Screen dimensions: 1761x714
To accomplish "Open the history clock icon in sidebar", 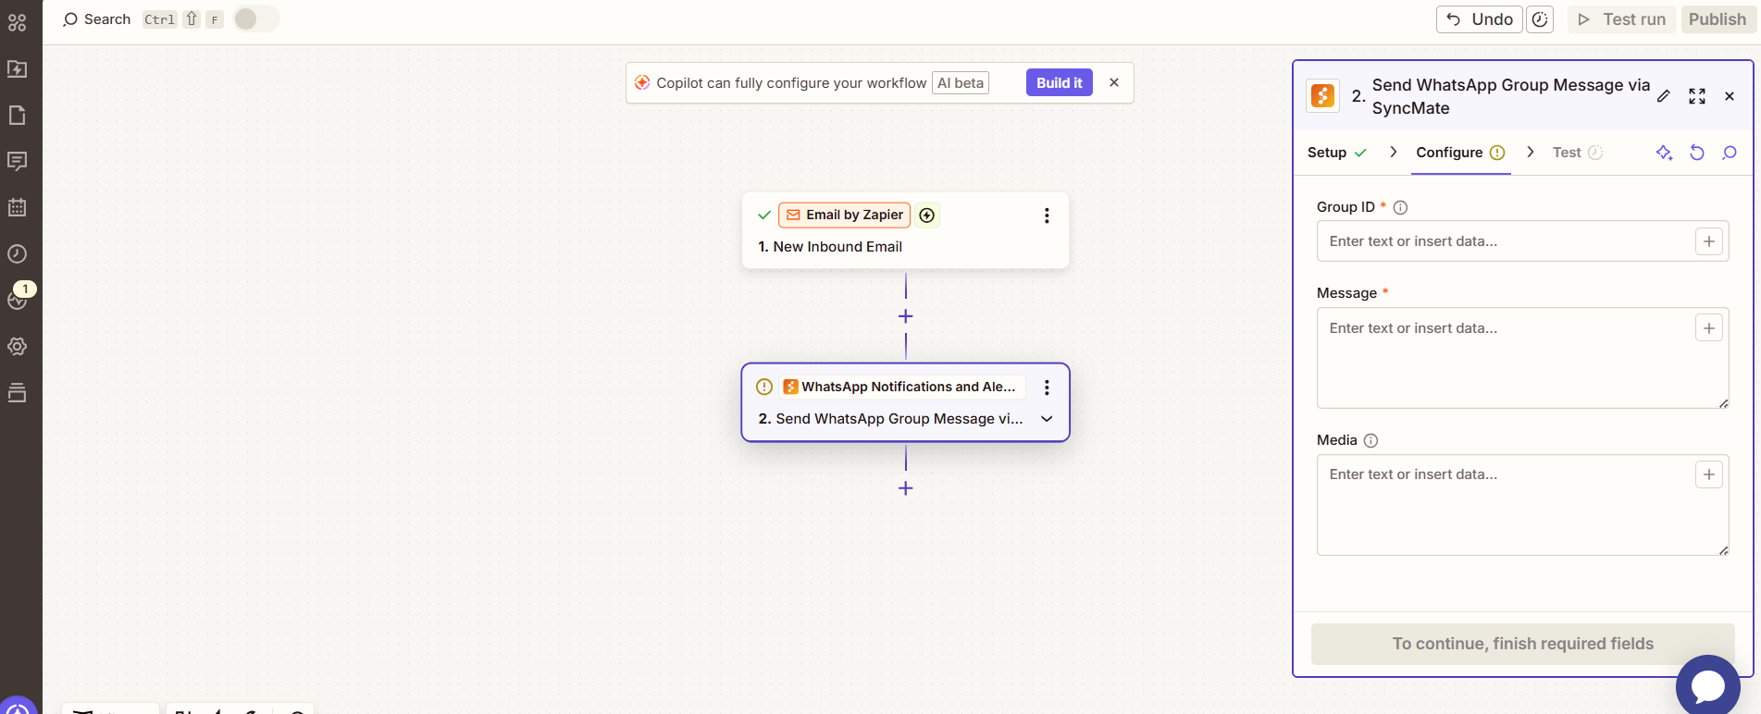I will (x=18, y=253).
